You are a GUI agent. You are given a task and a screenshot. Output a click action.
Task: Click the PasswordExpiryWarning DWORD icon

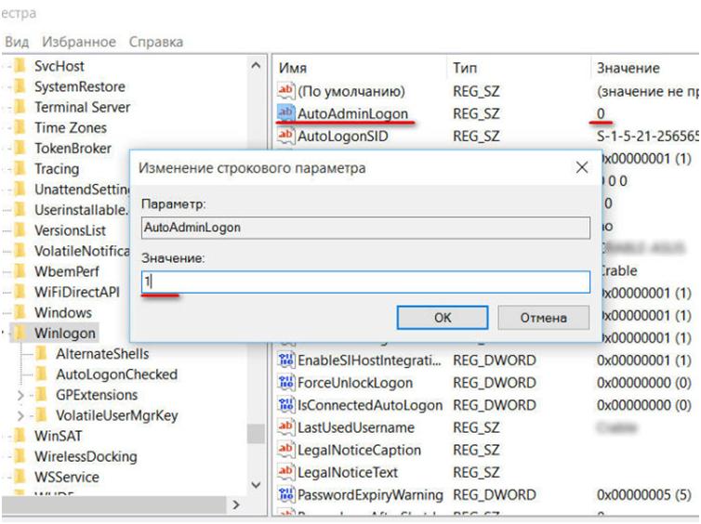point(285,494)
